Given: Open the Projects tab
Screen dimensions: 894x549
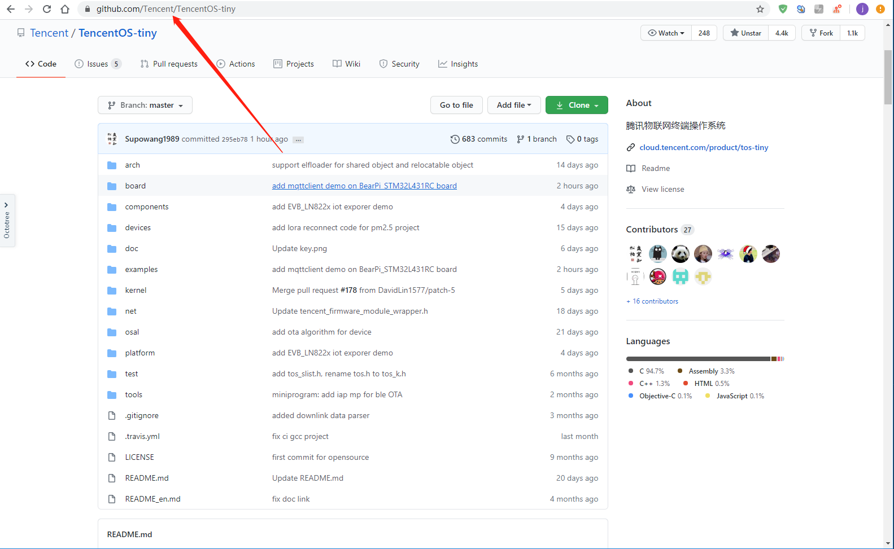Looking at the screenshot, I should tap(294, 64).
